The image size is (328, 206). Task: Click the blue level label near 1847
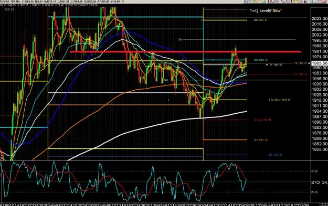tap(276, 155)
